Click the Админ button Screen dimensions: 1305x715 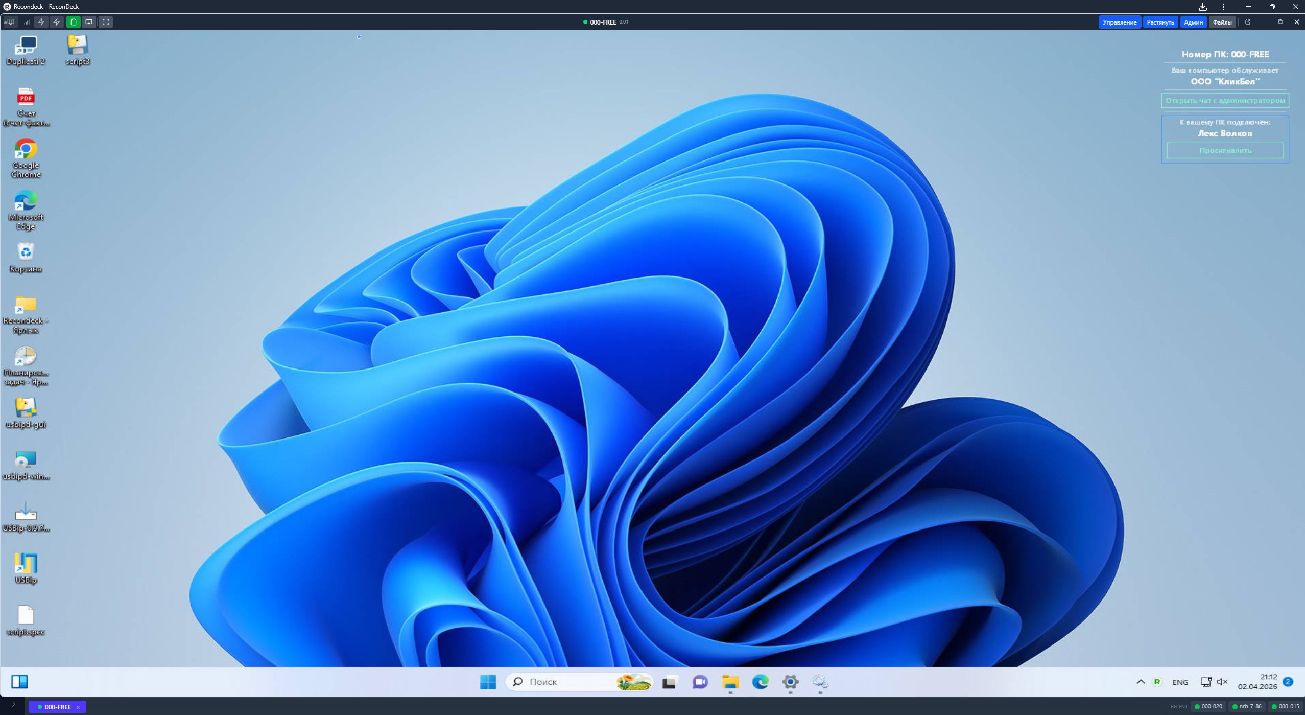point(1193,22)
